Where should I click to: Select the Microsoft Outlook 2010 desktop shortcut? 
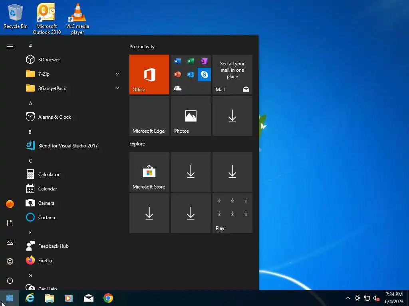47,19
